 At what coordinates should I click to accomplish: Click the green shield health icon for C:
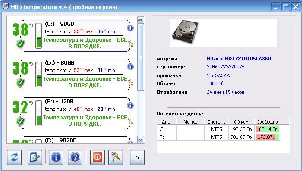[20, 44]
